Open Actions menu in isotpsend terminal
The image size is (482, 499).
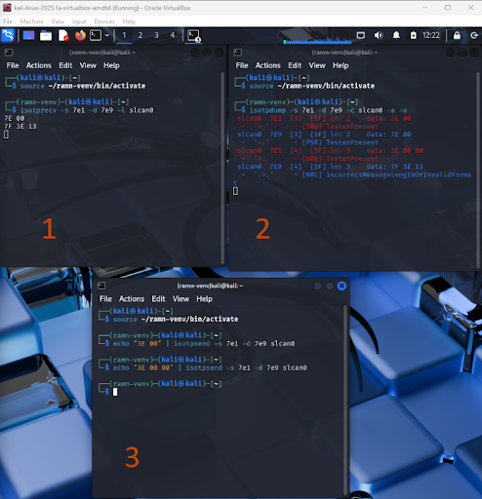click(132, 298)
